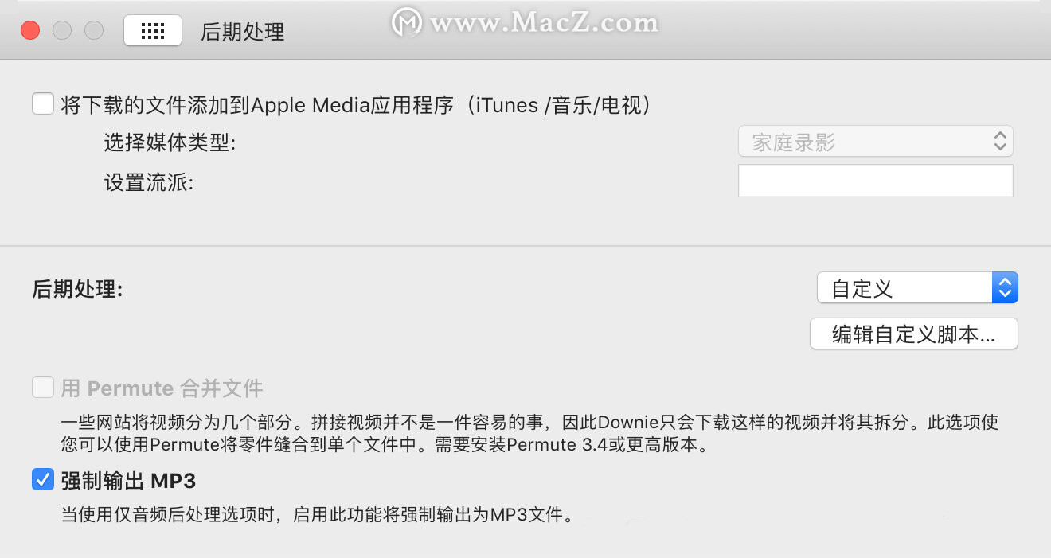Click the 编辑自定义脚本... button
The height and width of the screenshot is (558, 1051).
click(914, 334)
